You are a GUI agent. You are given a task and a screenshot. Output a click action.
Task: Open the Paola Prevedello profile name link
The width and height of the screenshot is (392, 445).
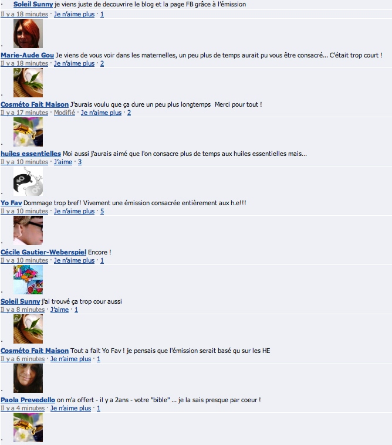[x=28, y=400]
